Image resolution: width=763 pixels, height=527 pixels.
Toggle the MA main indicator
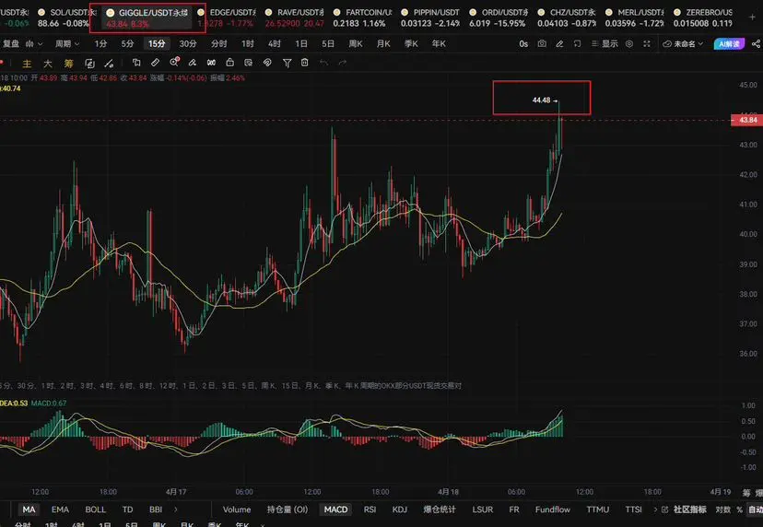point(29,509)
